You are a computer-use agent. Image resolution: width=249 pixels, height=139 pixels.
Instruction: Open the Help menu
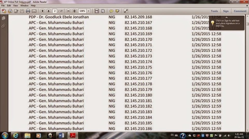33,5
